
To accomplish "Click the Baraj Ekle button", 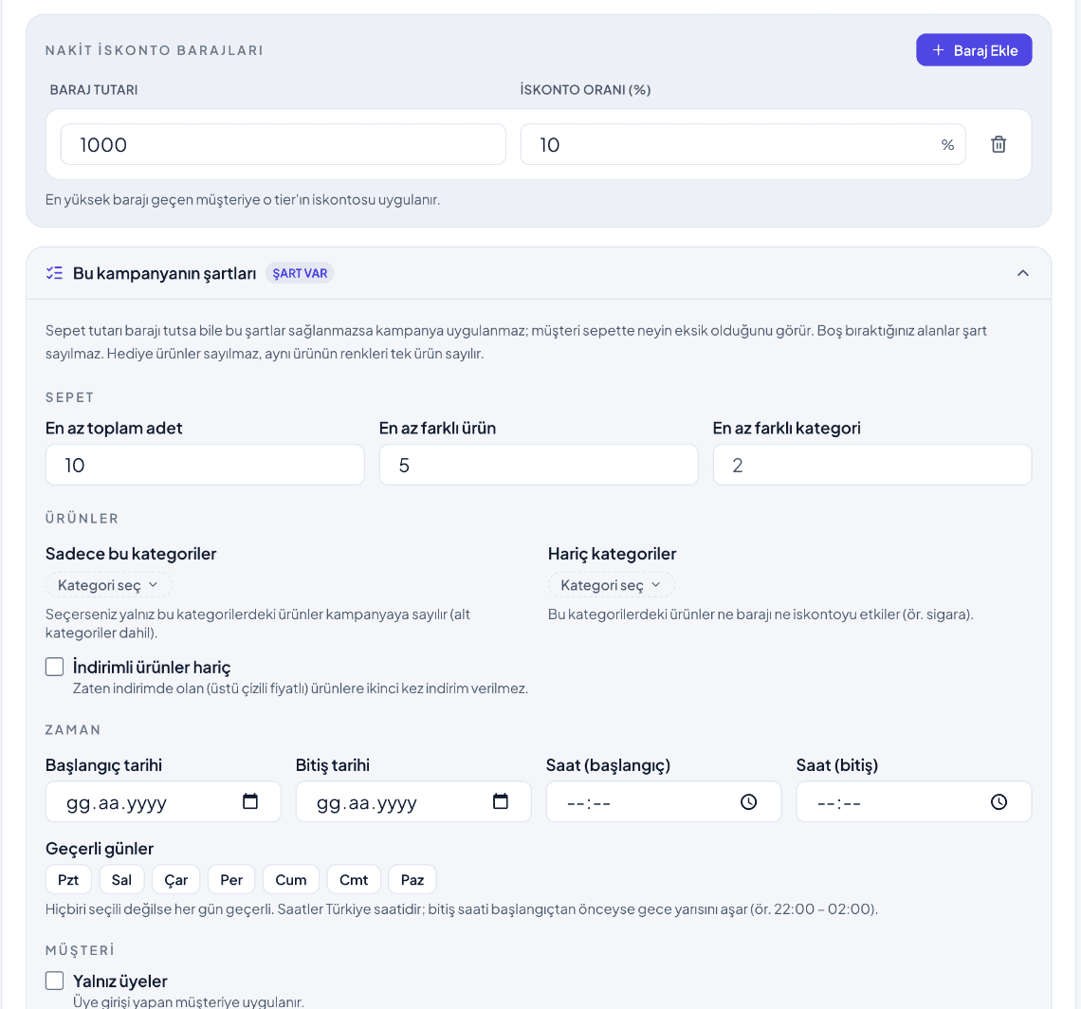I will (x=974, y=50).
